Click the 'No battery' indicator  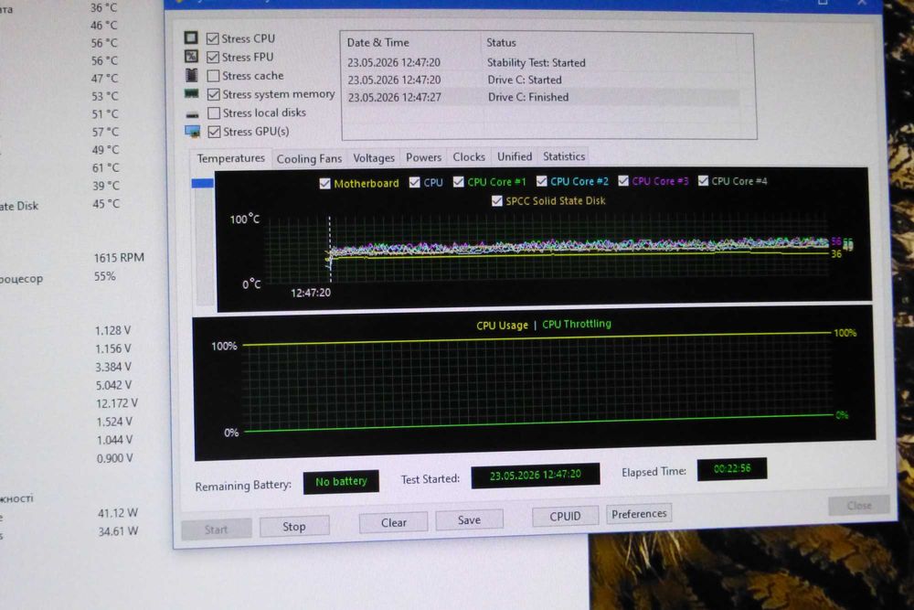pyautogui.click(x=341, y=482)
